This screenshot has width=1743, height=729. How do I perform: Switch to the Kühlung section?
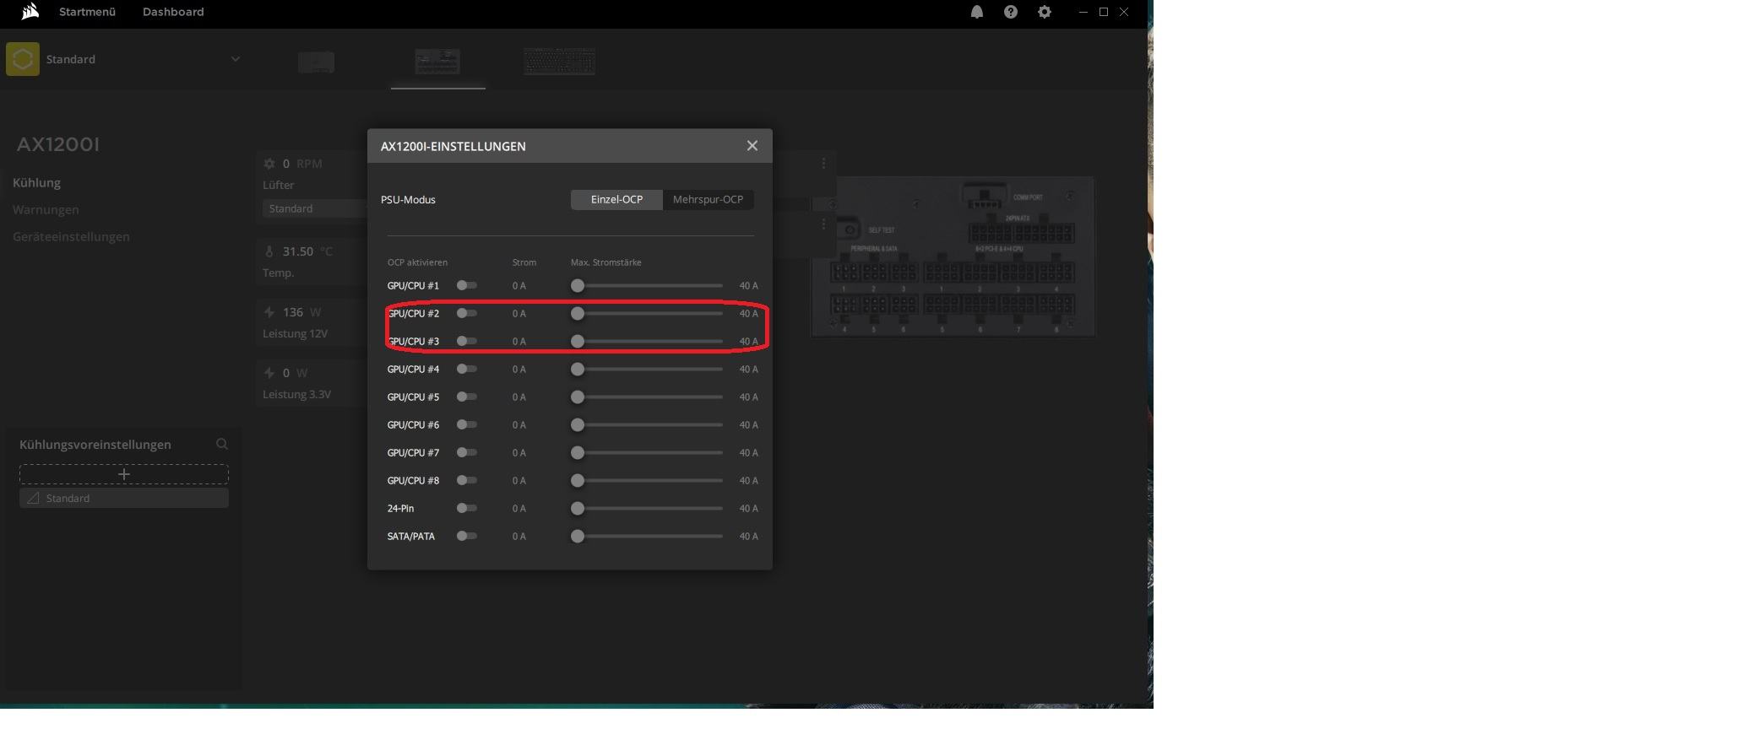[x=36, y=182]
